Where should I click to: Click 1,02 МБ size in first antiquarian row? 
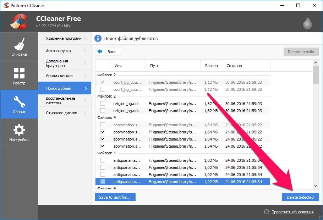(211, 160)
